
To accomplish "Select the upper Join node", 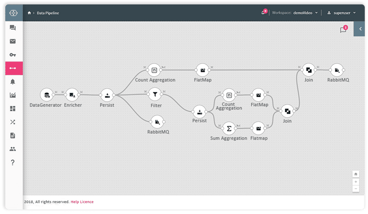I will click(309, 70).
